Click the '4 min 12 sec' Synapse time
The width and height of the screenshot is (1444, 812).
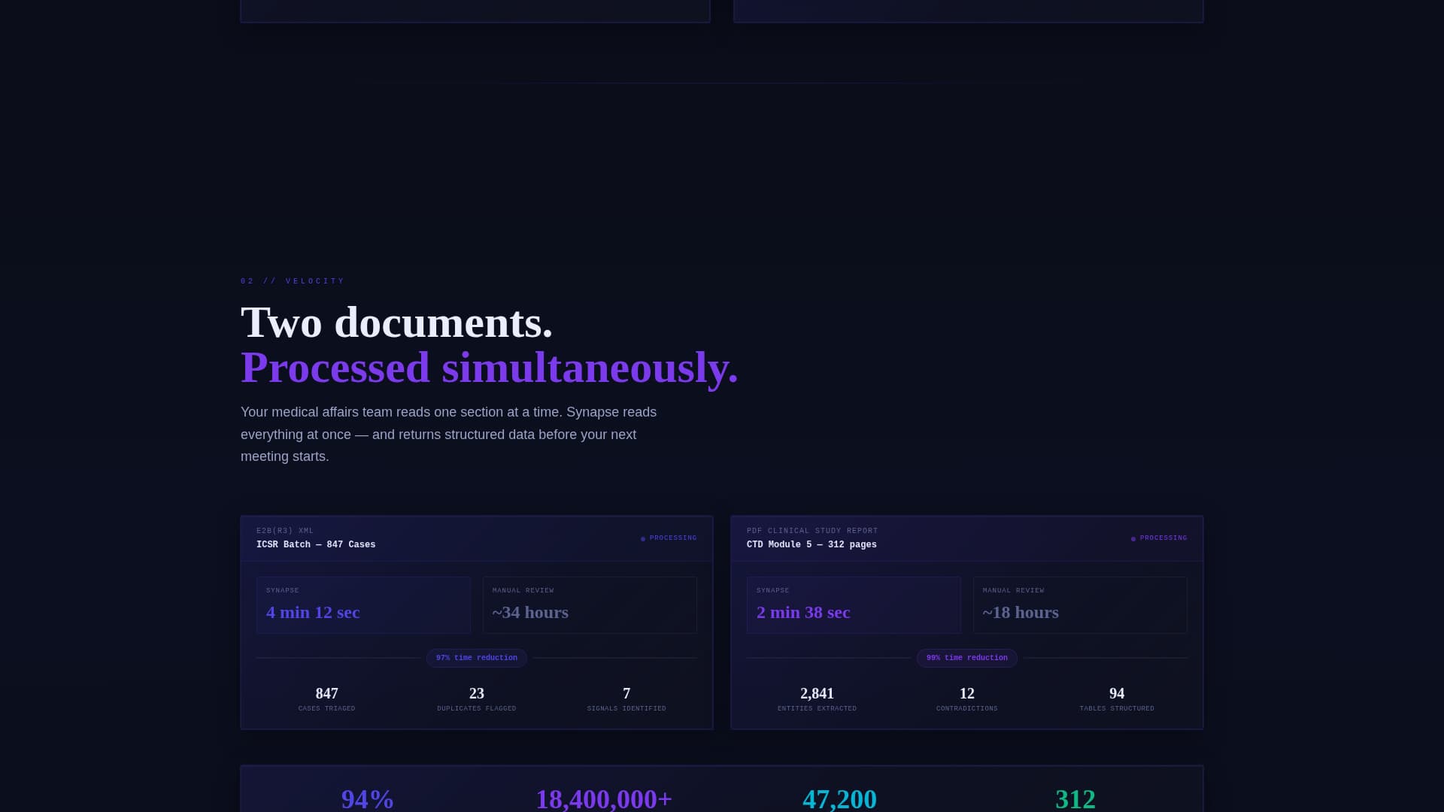pos(313,613)
